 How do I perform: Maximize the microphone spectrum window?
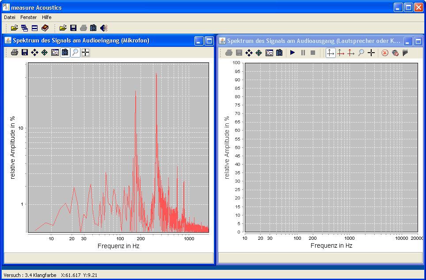[209, 41]
